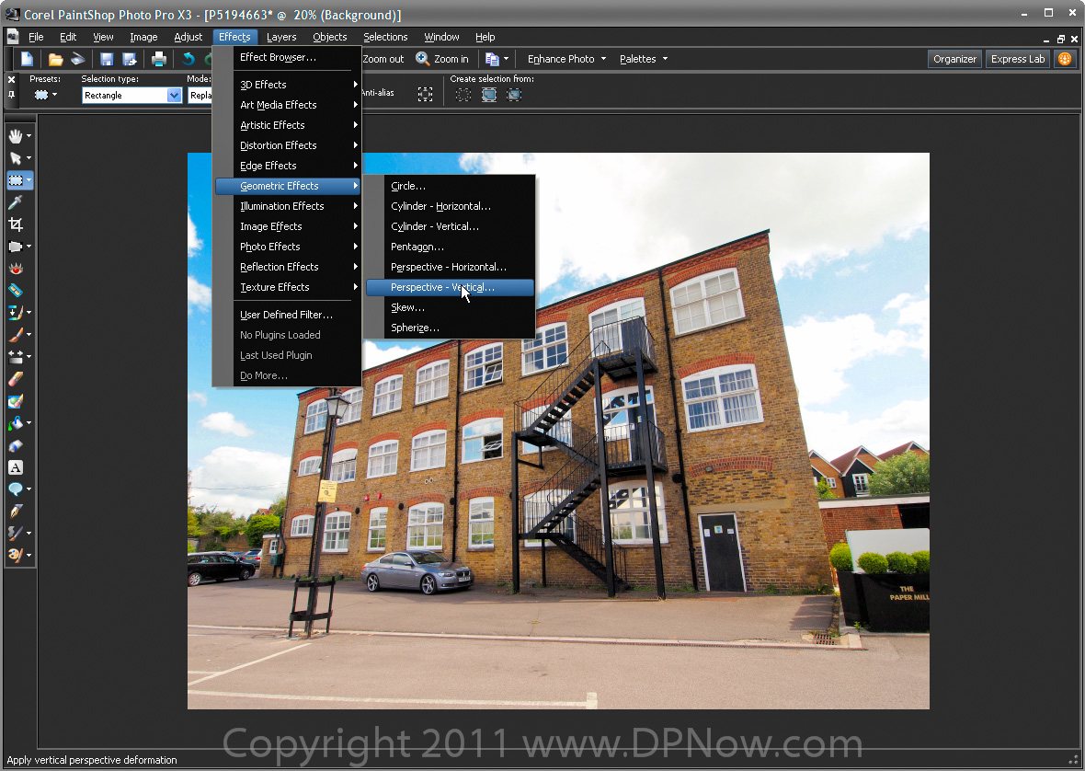The width and height of the screenshot is (1085, 771).
Task: Select the Paint Brush tool
Action: (x=16, y=335)
